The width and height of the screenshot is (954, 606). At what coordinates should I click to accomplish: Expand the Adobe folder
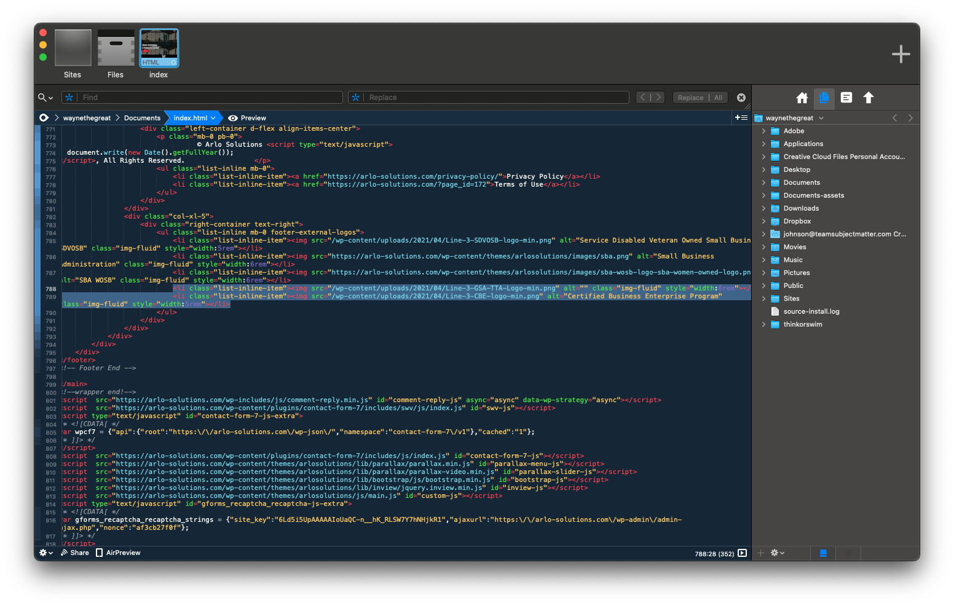pyautogui.click(x=763, y=131)
